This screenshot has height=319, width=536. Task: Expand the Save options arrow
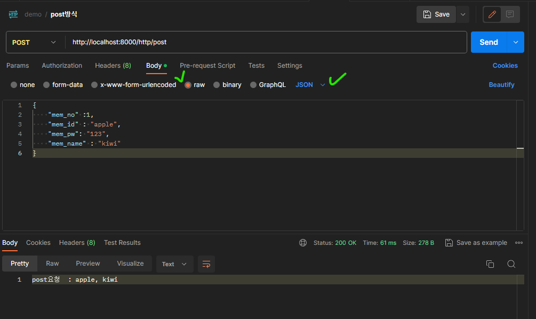coord(463,14)
